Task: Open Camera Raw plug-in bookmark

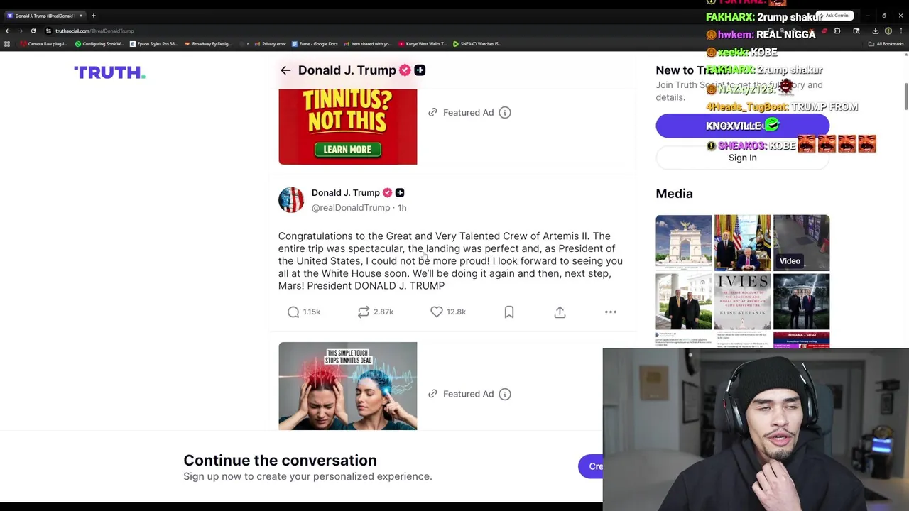Action: click(44, 44)
